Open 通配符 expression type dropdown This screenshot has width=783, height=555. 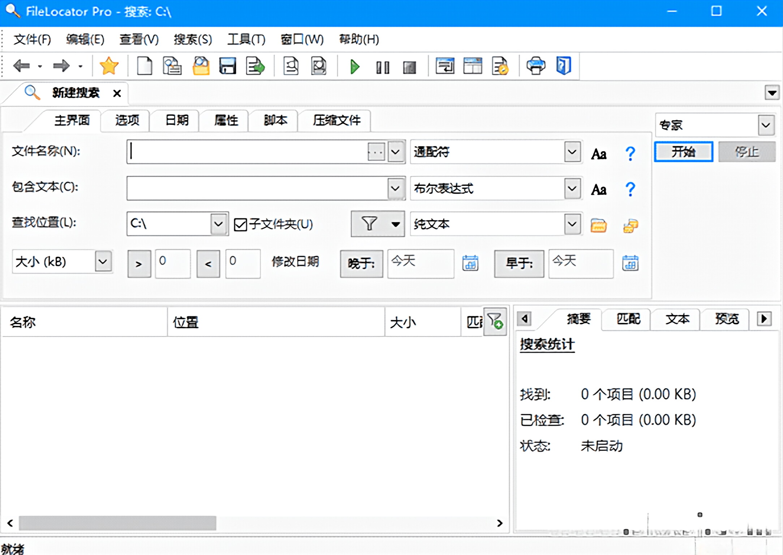pyautogui.click(x=572, y=152)
